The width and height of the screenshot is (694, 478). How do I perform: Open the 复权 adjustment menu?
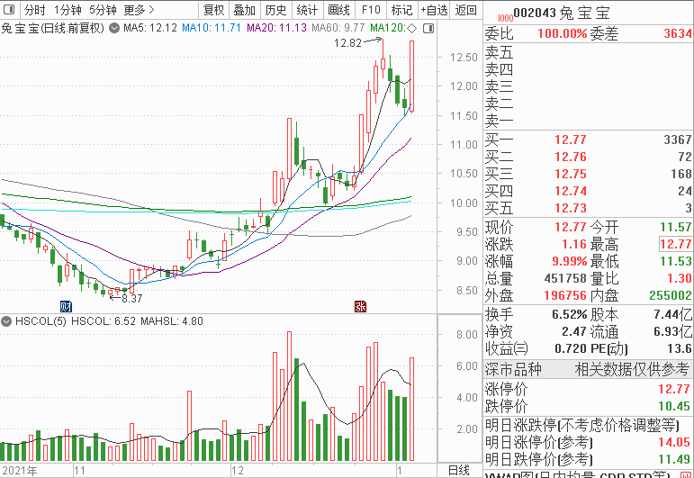pos(213,10)
